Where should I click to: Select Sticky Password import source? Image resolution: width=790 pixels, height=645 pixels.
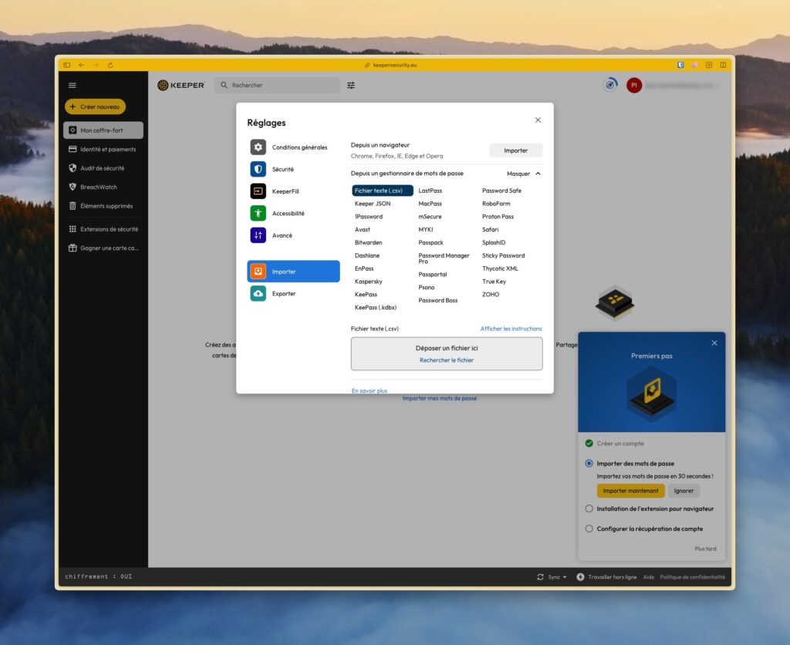click(x=503, y=255)
